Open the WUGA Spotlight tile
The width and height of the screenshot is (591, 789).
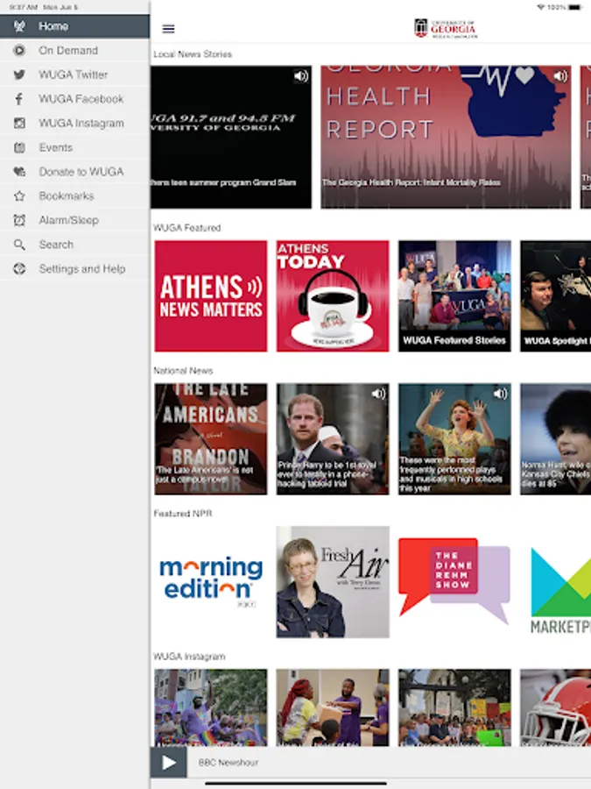(556, 296)
